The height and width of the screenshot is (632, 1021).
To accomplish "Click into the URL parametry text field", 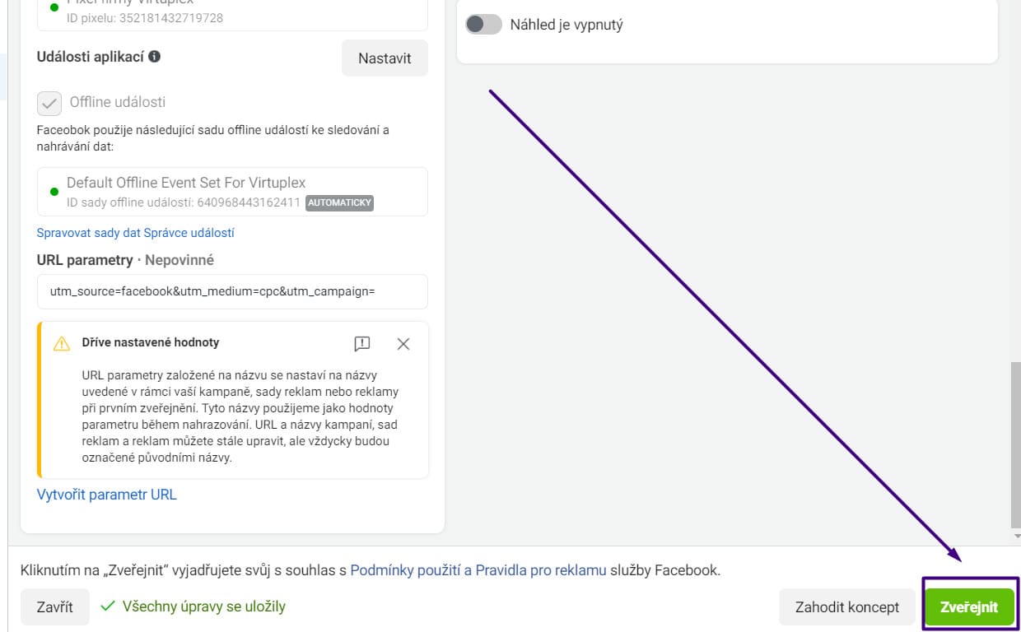I will coord(232,291).
